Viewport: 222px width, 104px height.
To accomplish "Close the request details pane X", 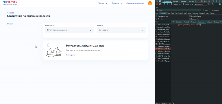I will click(173, 22).
